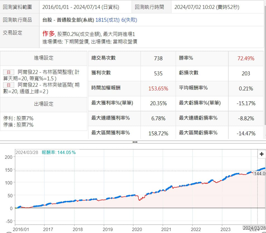Click the three-dot splitter handle above chart
Image resolution: width=266 pixels, height=233 pixels.
point(135,142)
